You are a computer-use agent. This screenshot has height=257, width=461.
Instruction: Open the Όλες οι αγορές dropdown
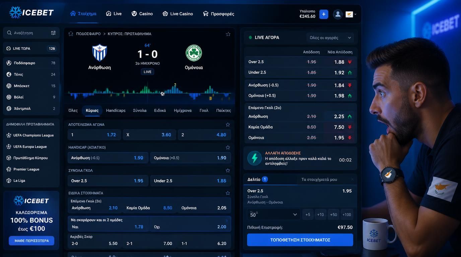coord(330,37)
